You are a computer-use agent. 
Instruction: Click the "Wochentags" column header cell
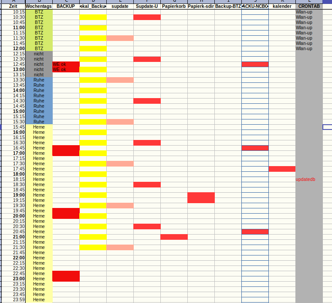(x=39, y=7)
